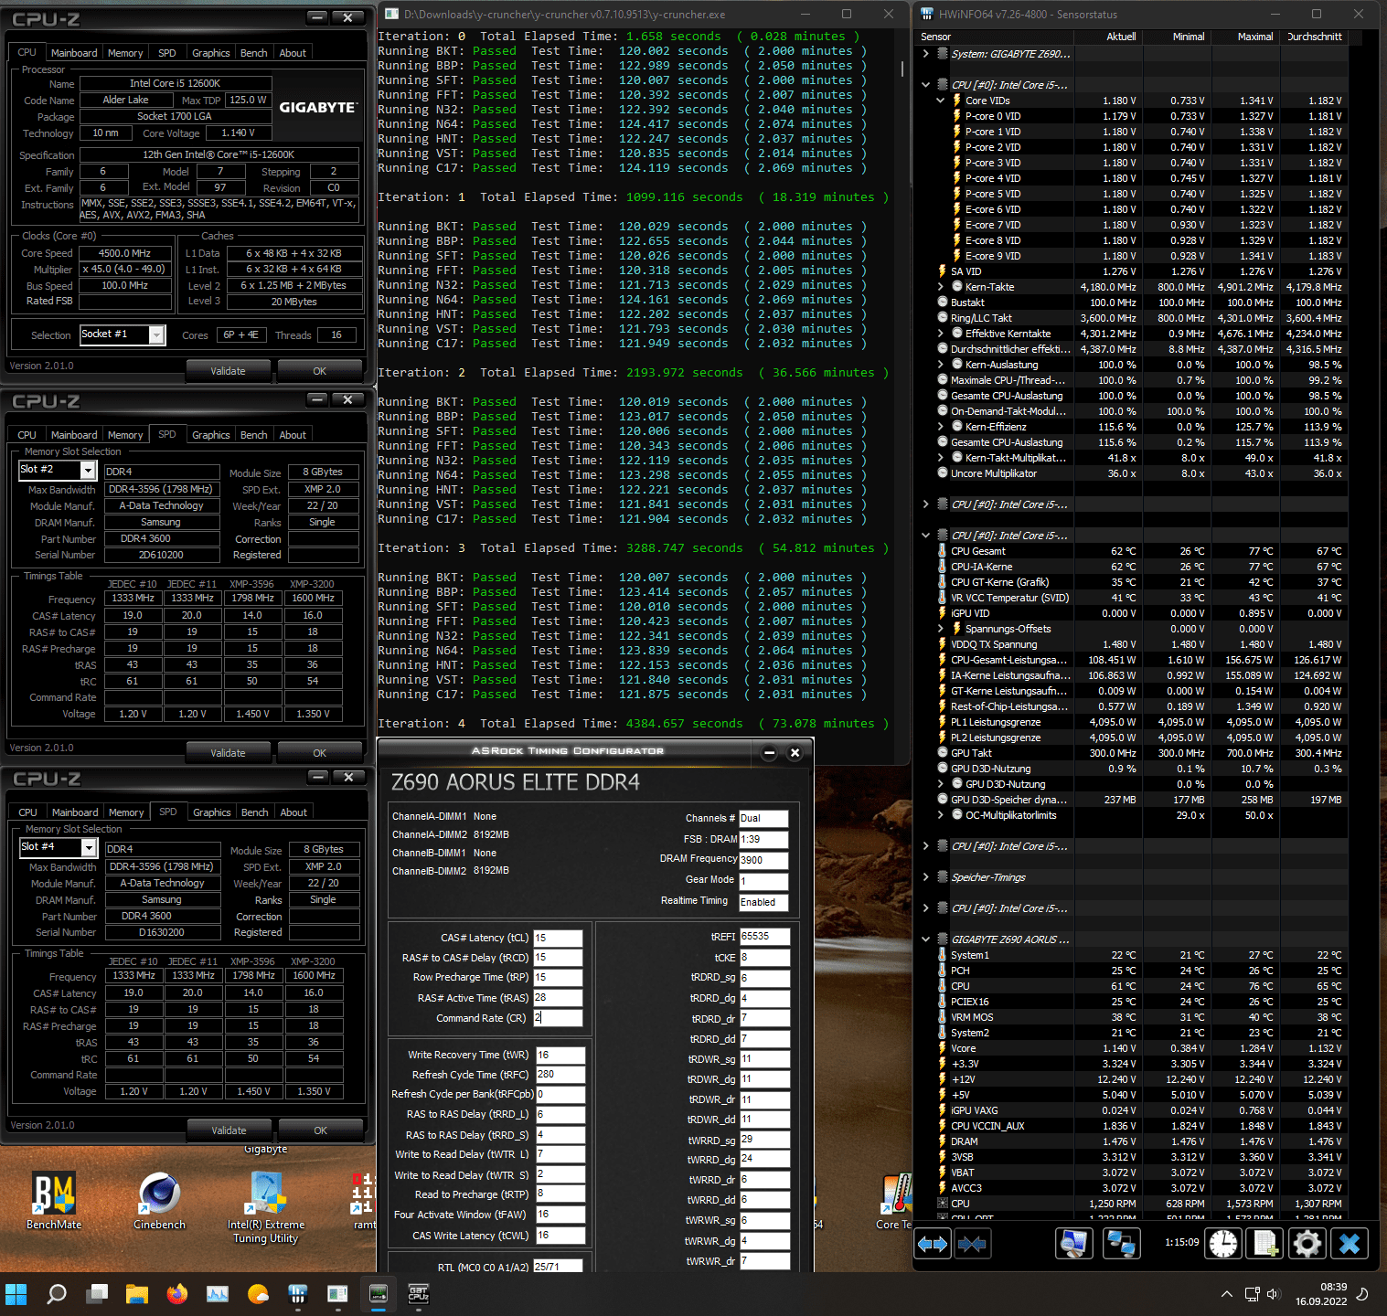This screenshot has height=1316, width=1387.
Task: Open taskbar Search magnifier
Action: (57, 1294)
